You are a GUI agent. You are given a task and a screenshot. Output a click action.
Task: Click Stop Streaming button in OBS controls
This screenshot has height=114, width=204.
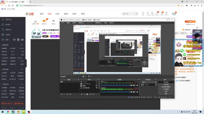pos(166,82)
